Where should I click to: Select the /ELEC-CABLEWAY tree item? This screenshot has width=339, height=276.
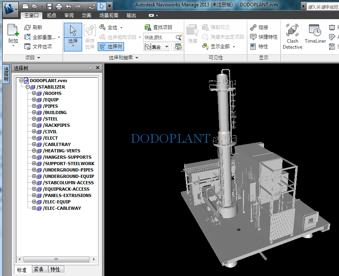(x=62, y=208)
